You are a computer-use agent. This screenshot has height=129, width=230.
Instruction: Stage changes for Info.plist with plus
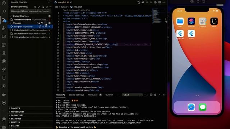46,27
